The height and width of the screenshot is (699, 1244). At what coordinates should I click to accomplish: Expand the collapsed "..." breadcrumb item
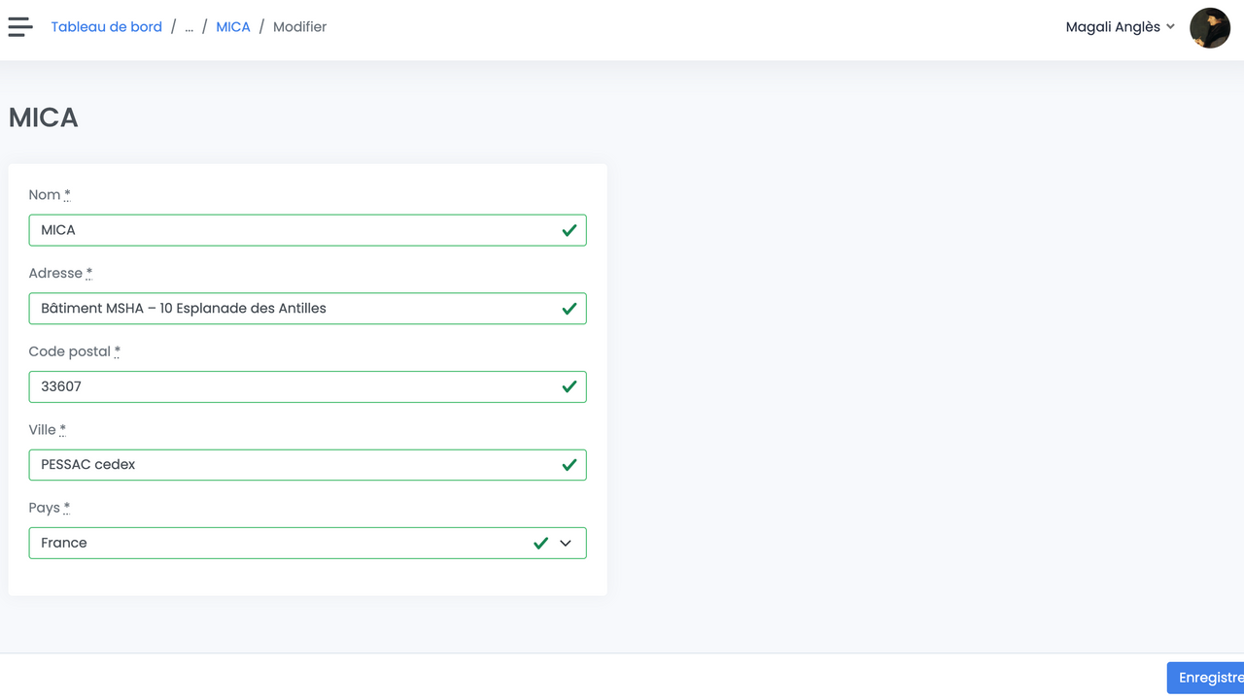189,27
